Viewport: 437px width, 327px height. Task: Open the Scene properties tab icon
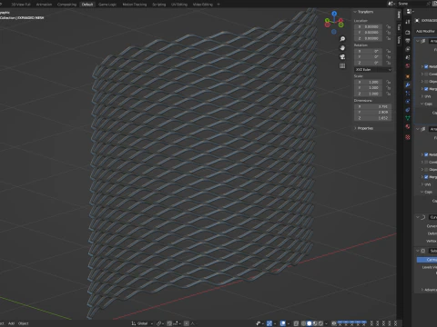[x=408, y=57]
